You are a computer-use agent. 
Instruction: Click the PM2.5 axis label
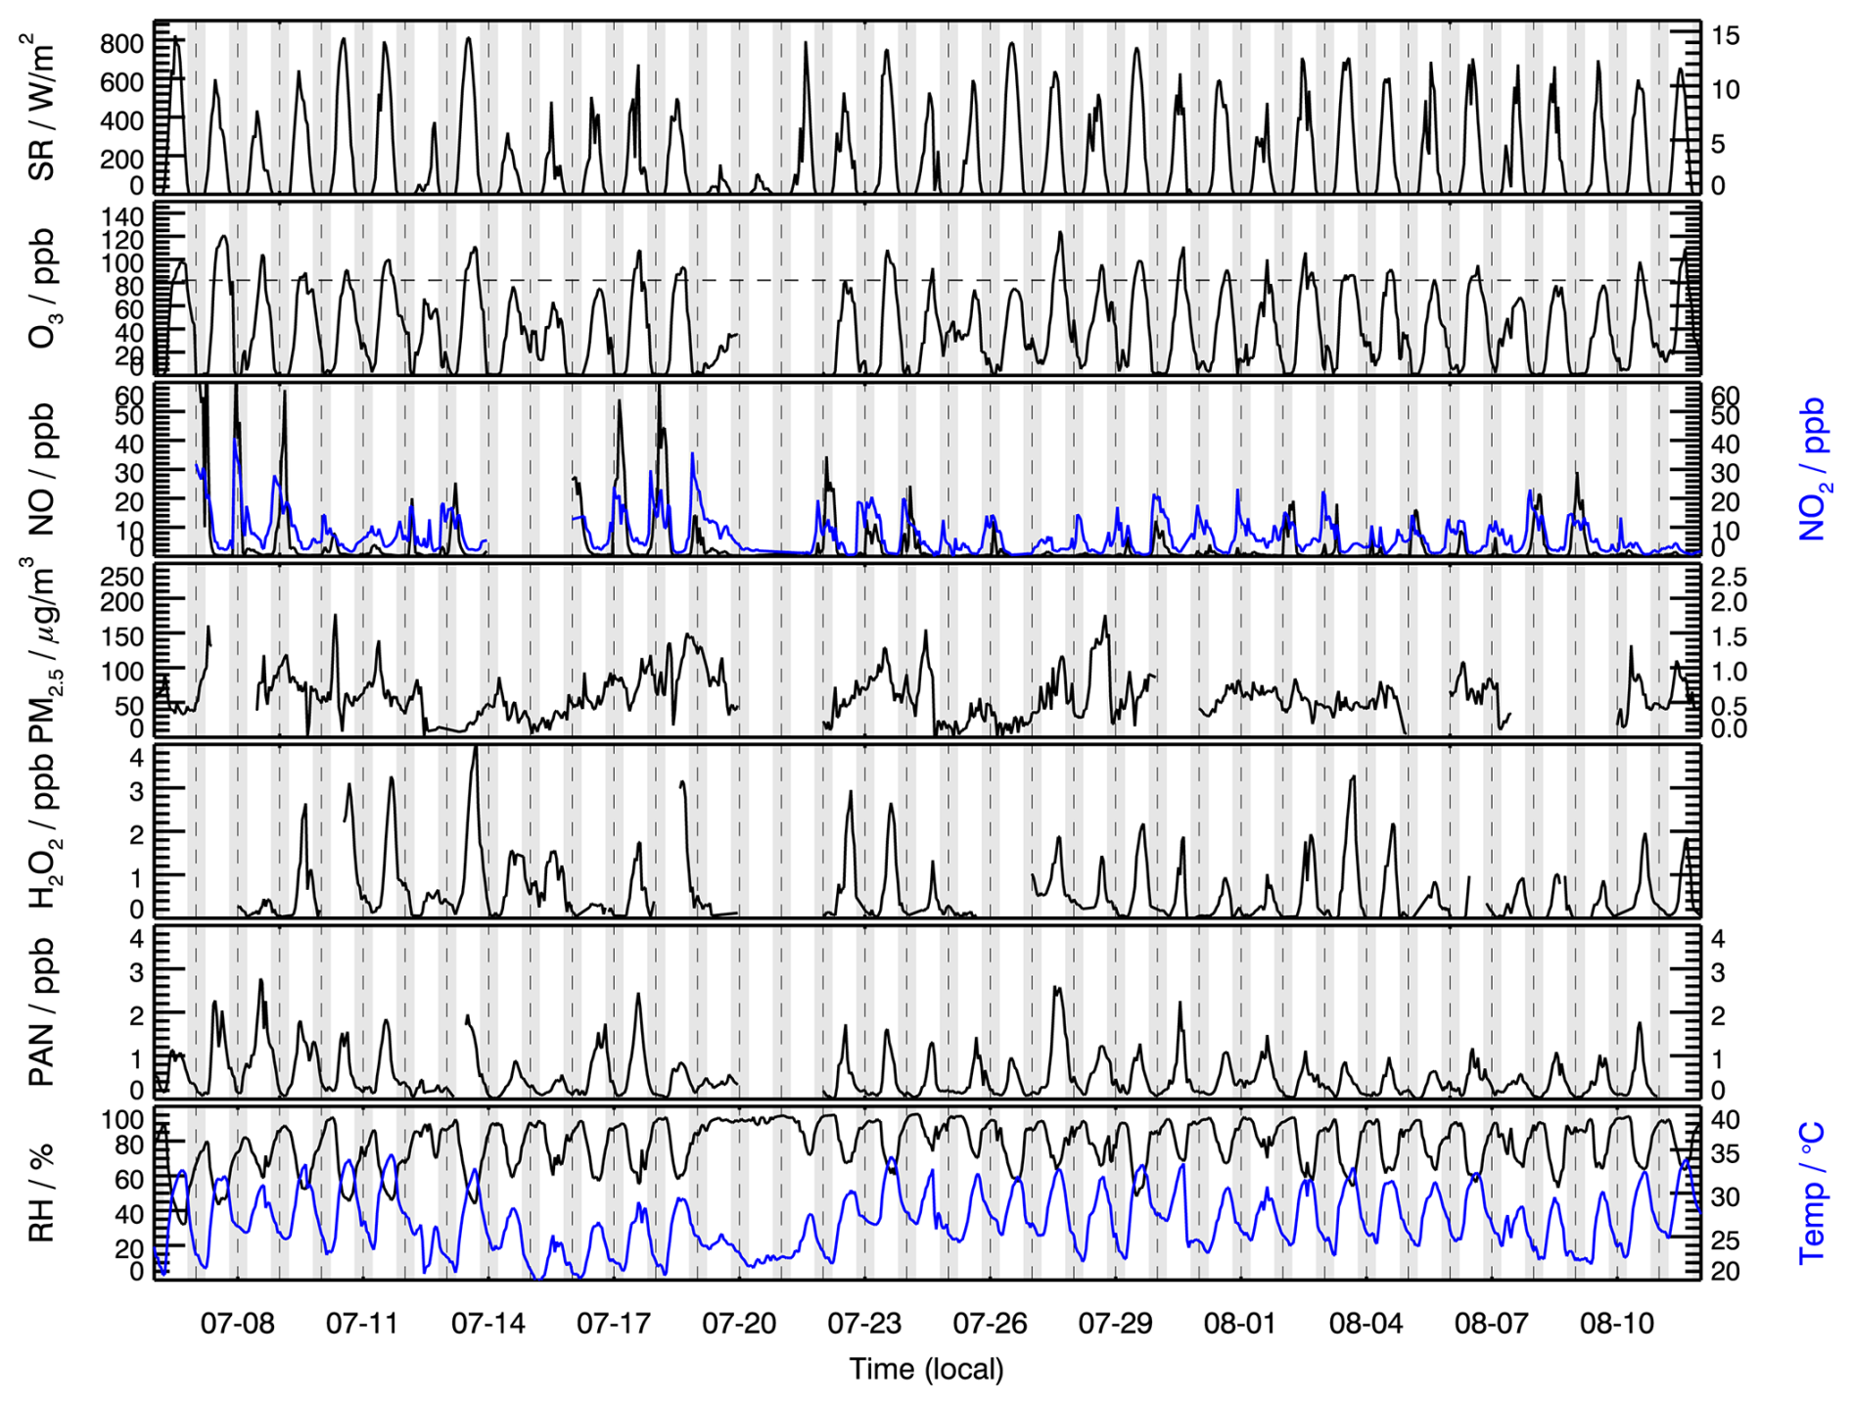(x=43, y=651)
